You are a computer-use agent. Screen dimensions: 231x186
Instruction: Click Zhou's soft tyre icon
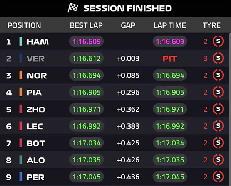218,110
